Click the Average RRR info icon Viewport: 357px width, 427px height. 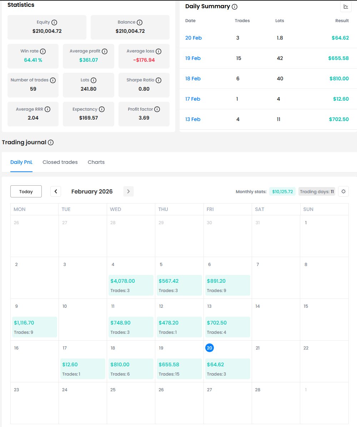(x=47, y=109)
